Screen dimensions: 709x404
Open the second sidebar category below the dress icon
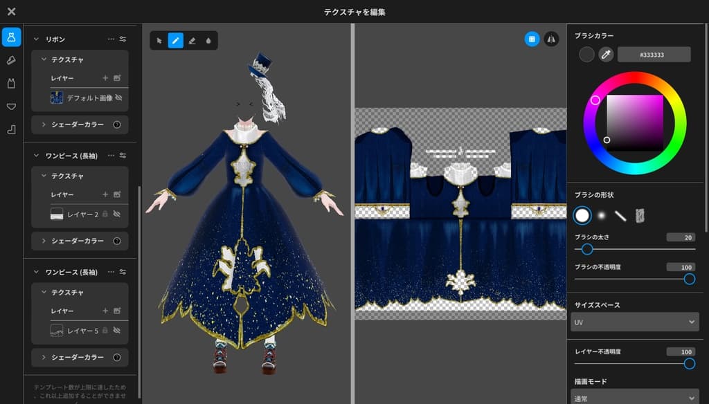point(11,60)
